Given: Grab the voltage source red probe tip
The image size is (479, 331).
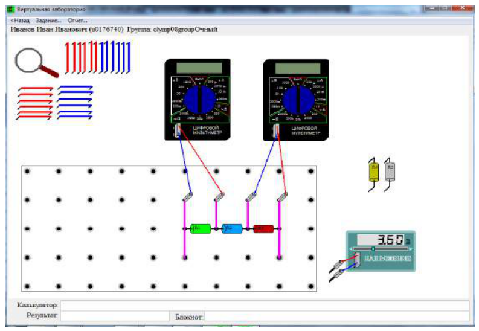Looking at the screenshot, I should click(336, 265).
